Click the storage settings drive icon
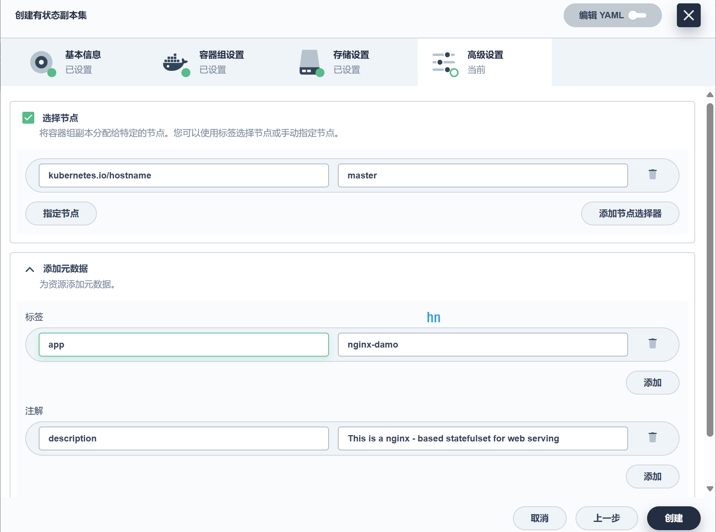The height and width of the screenshot is (532, 716). coord(310,63)
